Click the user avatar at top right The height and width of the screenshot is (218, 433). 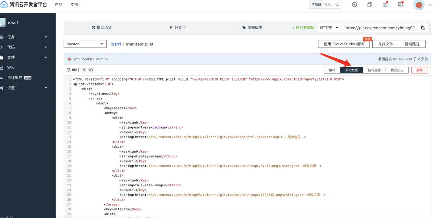pyautogui.click(x=419, y=5)
